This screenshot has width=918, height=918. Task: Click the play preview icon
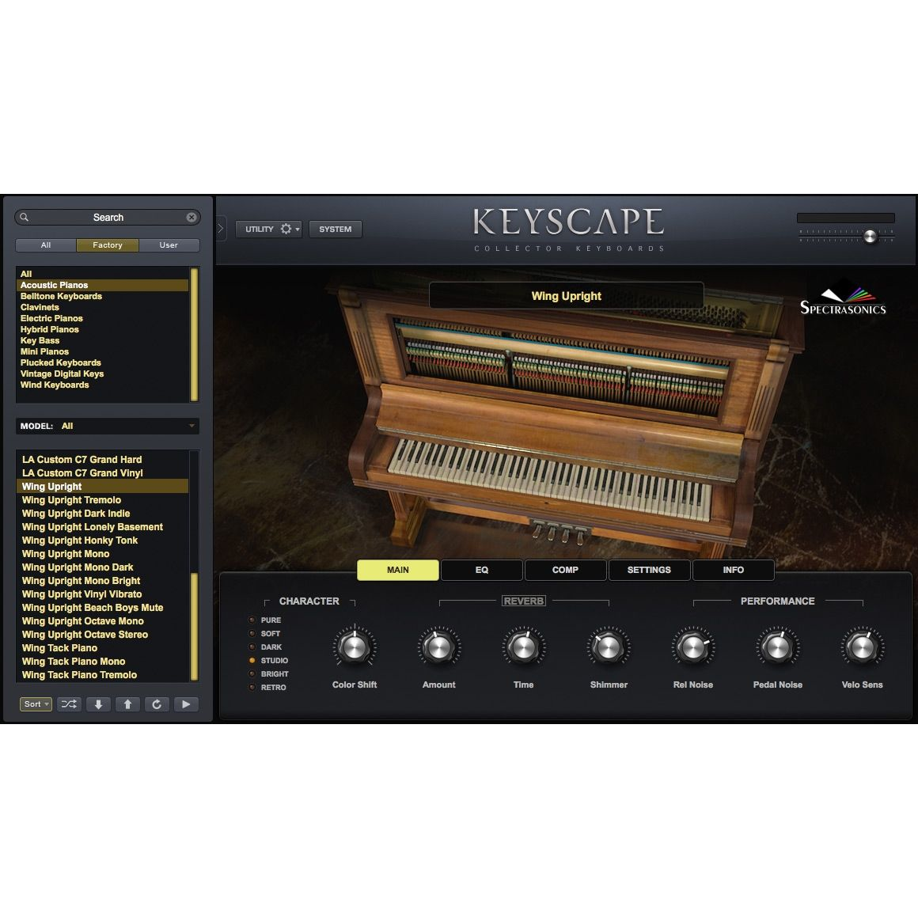pyautogui.click(x=186, y=704)
